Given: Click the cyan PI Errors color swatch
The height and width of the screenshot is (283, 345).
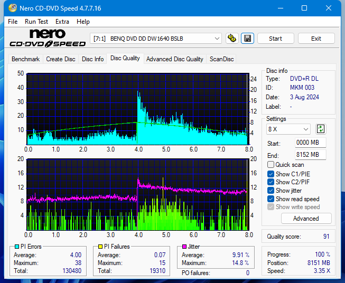Looking at the screenshot, I should pos(17,247).
